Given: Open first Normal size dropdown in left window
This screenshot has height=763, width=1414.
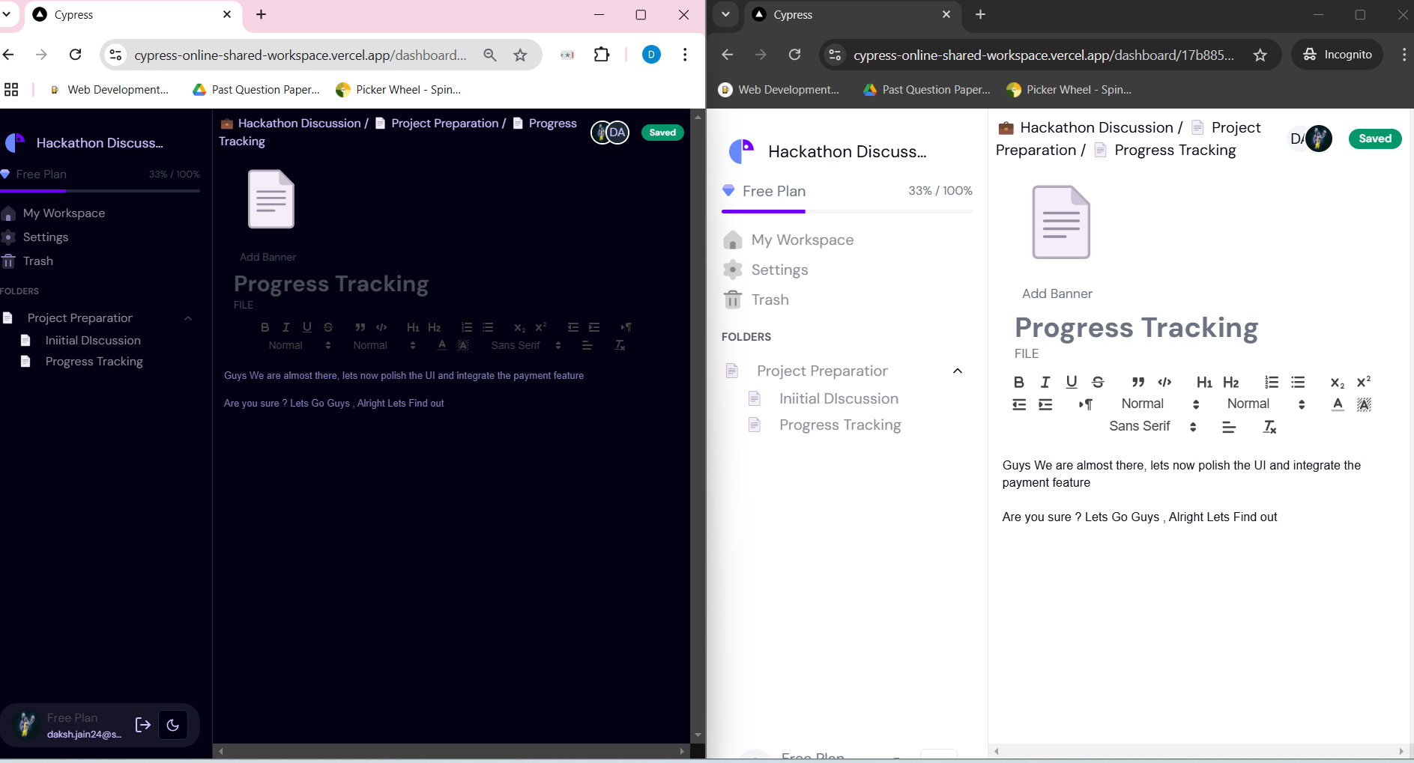Looking at the screenshot, I should [x=300, y=345].
